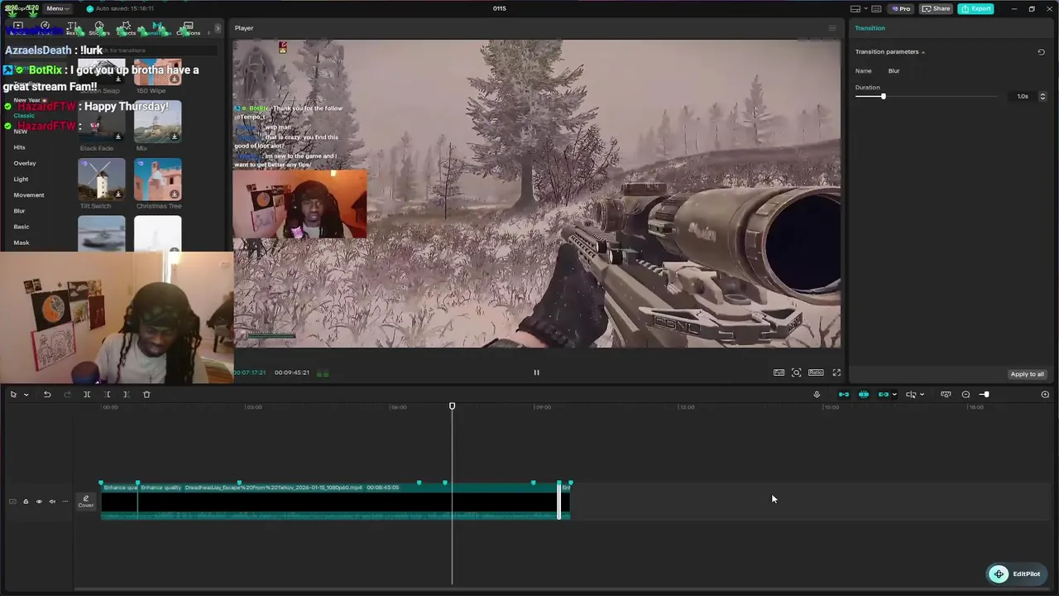Viewport: 1059px width, 596px height.
Task: Undo the last timeline action
Action: click(47, 394)
